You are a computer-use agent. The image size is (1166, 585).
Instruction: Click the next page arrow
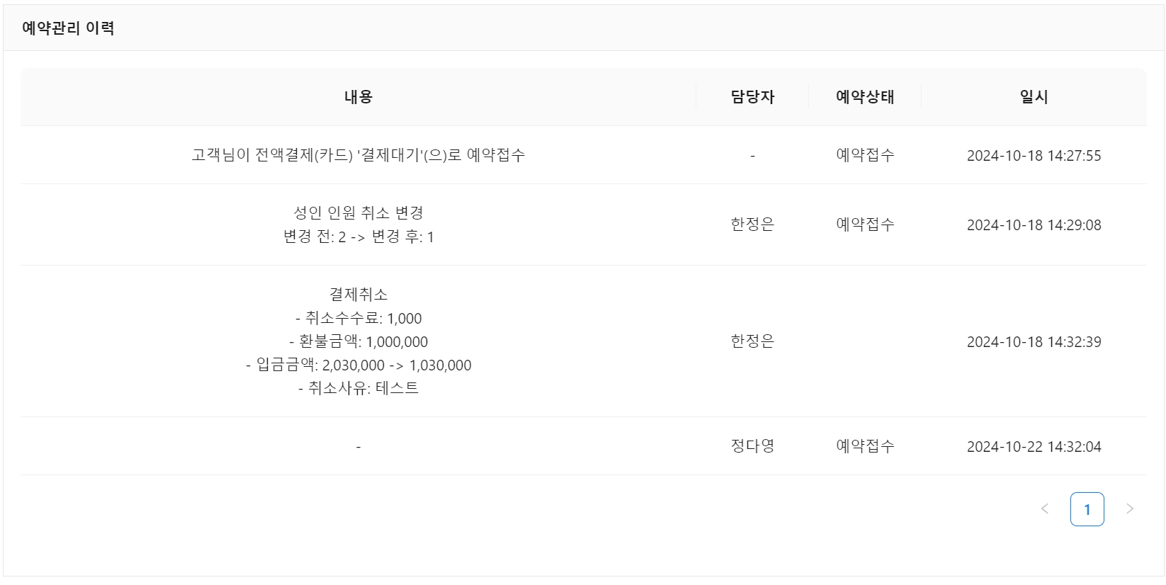[1130, 509]
